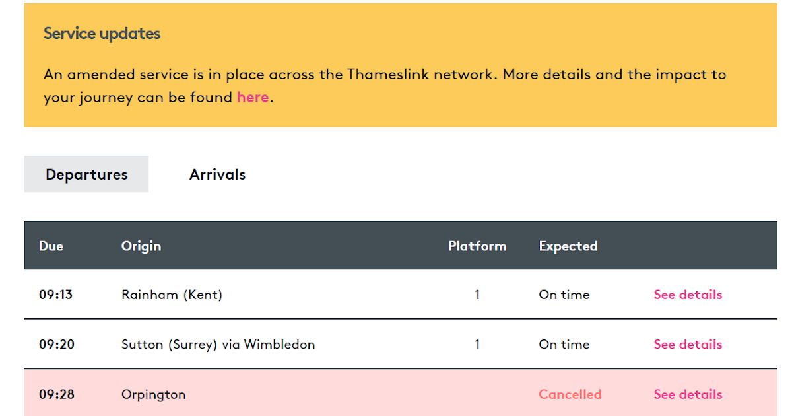Screen dimensions: 792x416
Task: Select the Rainham (Kent) origin text
Action: tap(172, 295)
